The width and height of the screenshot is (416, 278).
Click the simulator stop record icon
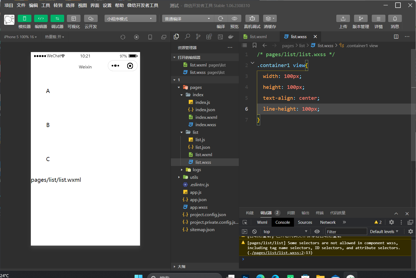pyautogui.click(x=136, y=37)
